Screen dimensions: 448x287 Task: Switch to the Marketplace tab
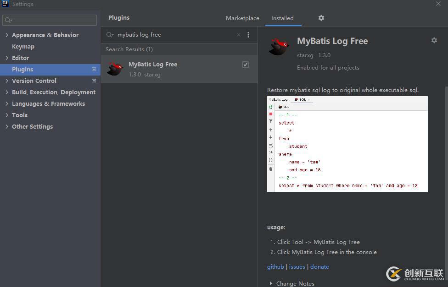242,18
